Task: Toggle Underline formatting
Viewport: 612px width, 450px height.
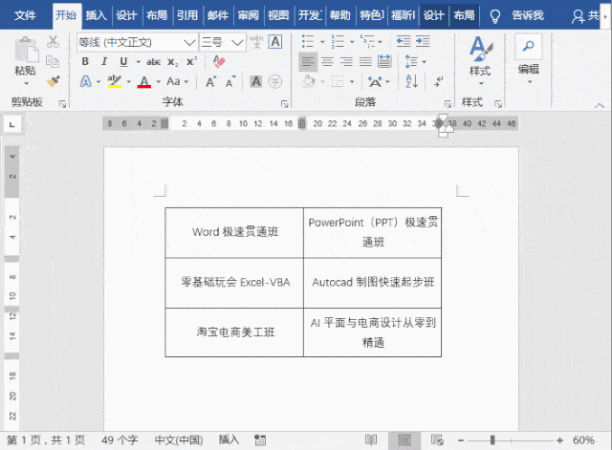Action: click(x=123, y=61)
